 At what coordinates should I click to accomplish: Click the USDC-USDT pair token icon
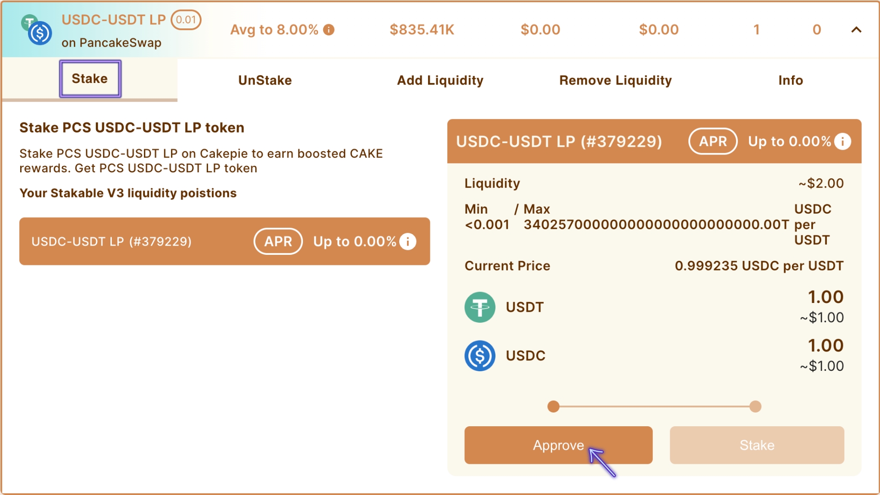coord(38,30)
